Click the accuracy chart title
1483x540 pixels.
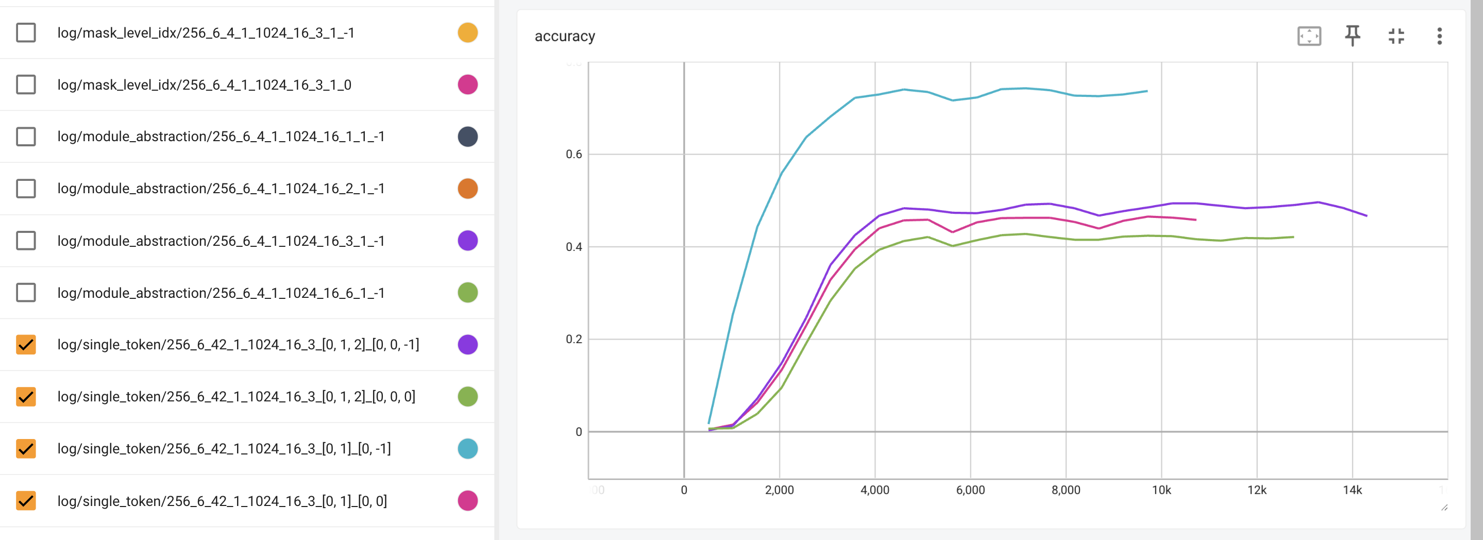(x=564, y=36)
